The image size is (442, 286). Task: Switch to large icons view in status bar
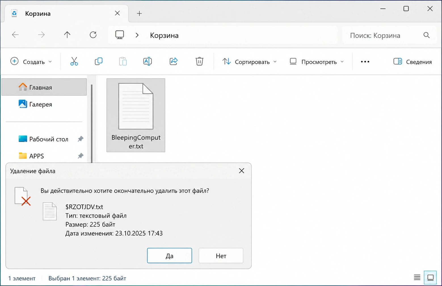(x=430, y=277)
